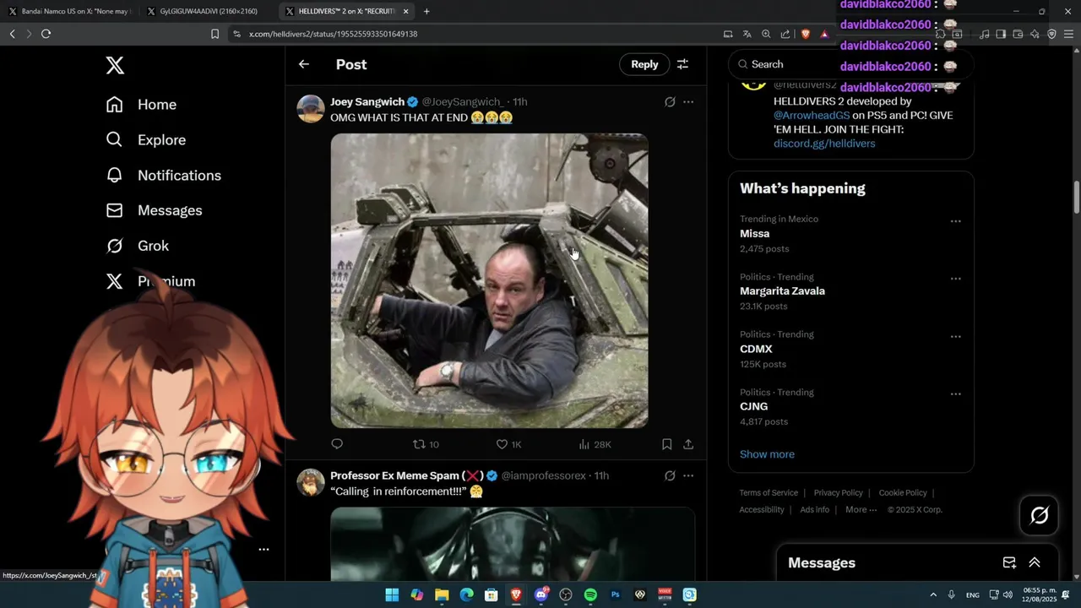Open a new browser tab

426,12
